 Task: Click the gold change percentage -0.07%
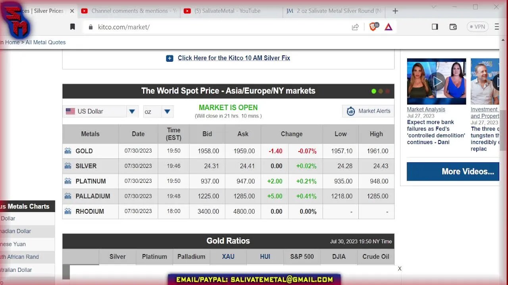(306, 151)
